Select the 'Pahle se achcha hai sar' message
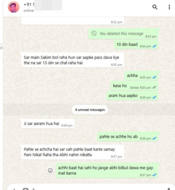This screenshot has width=175, height=190. 73,152
